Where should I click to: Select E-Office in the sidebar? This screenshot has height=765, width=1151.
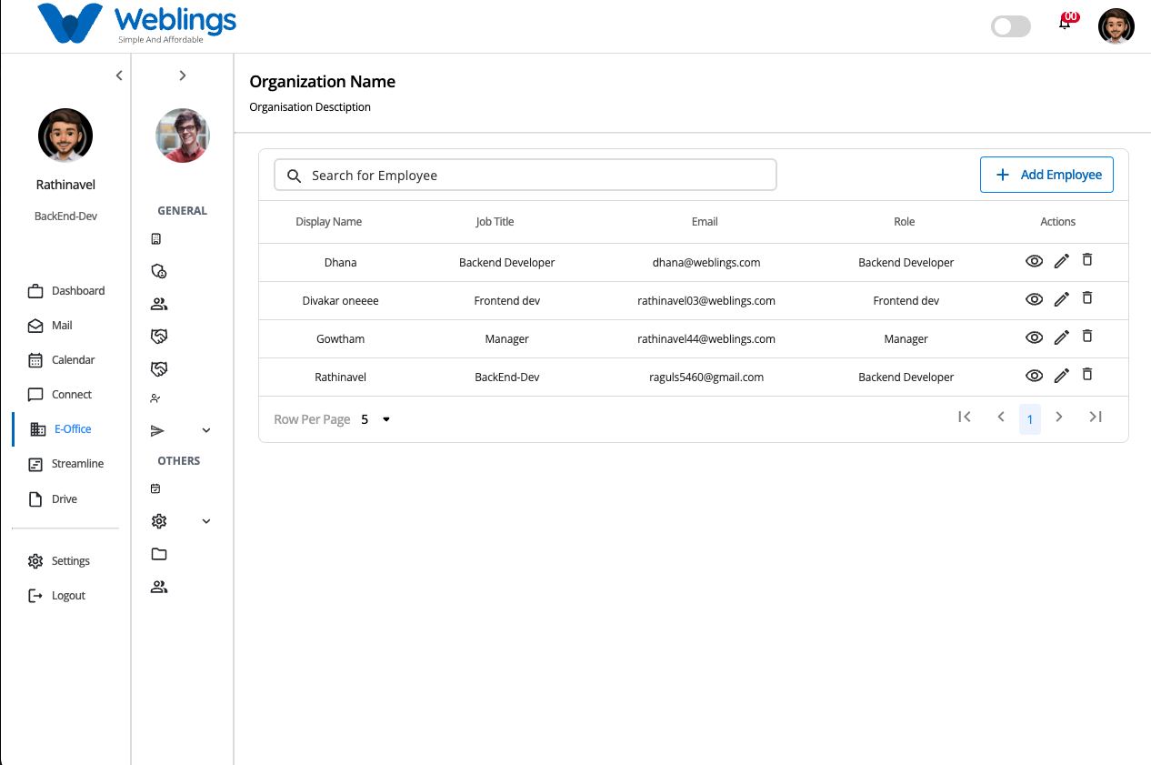tap(61, 429)
